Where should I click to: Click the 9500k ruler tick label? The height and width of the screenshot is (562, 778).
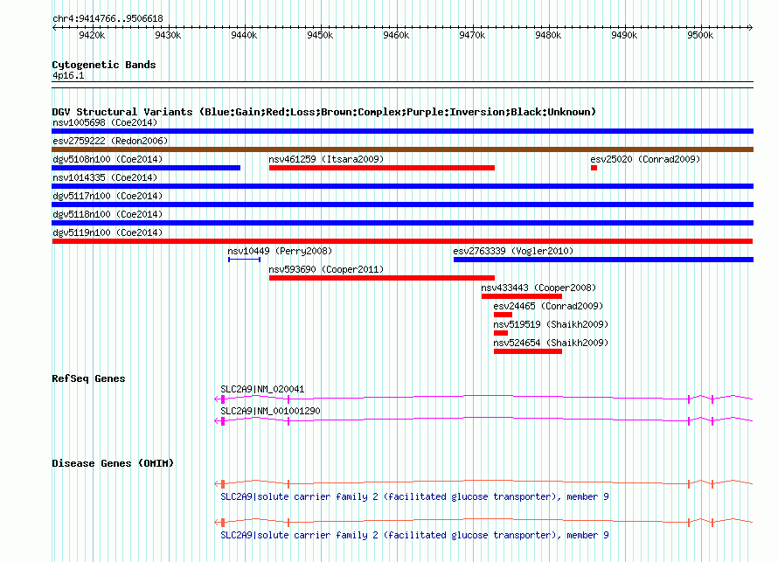(700, 35)
